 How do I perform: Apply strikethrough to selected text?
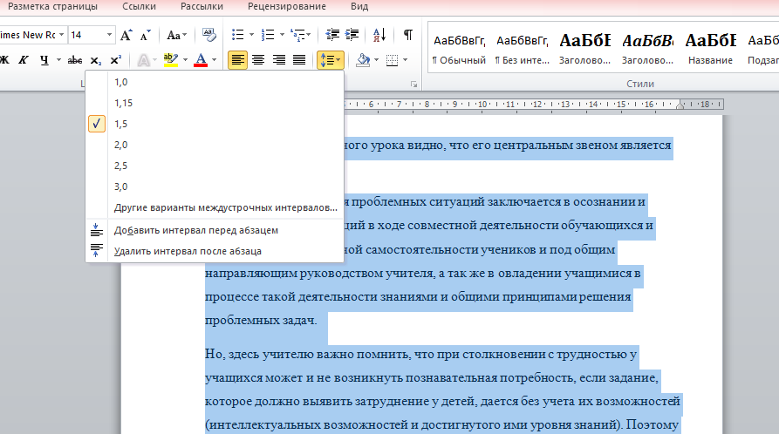(x=75, y=60)
